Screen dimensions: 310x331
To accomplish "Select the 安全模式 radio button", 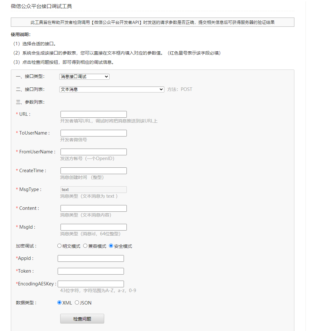I will click(111, 246).
